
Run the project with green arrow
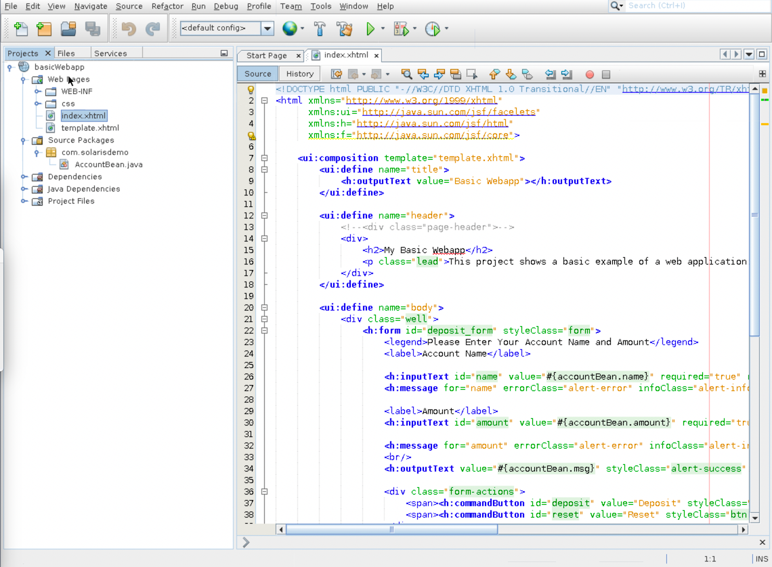coord(370,29)
